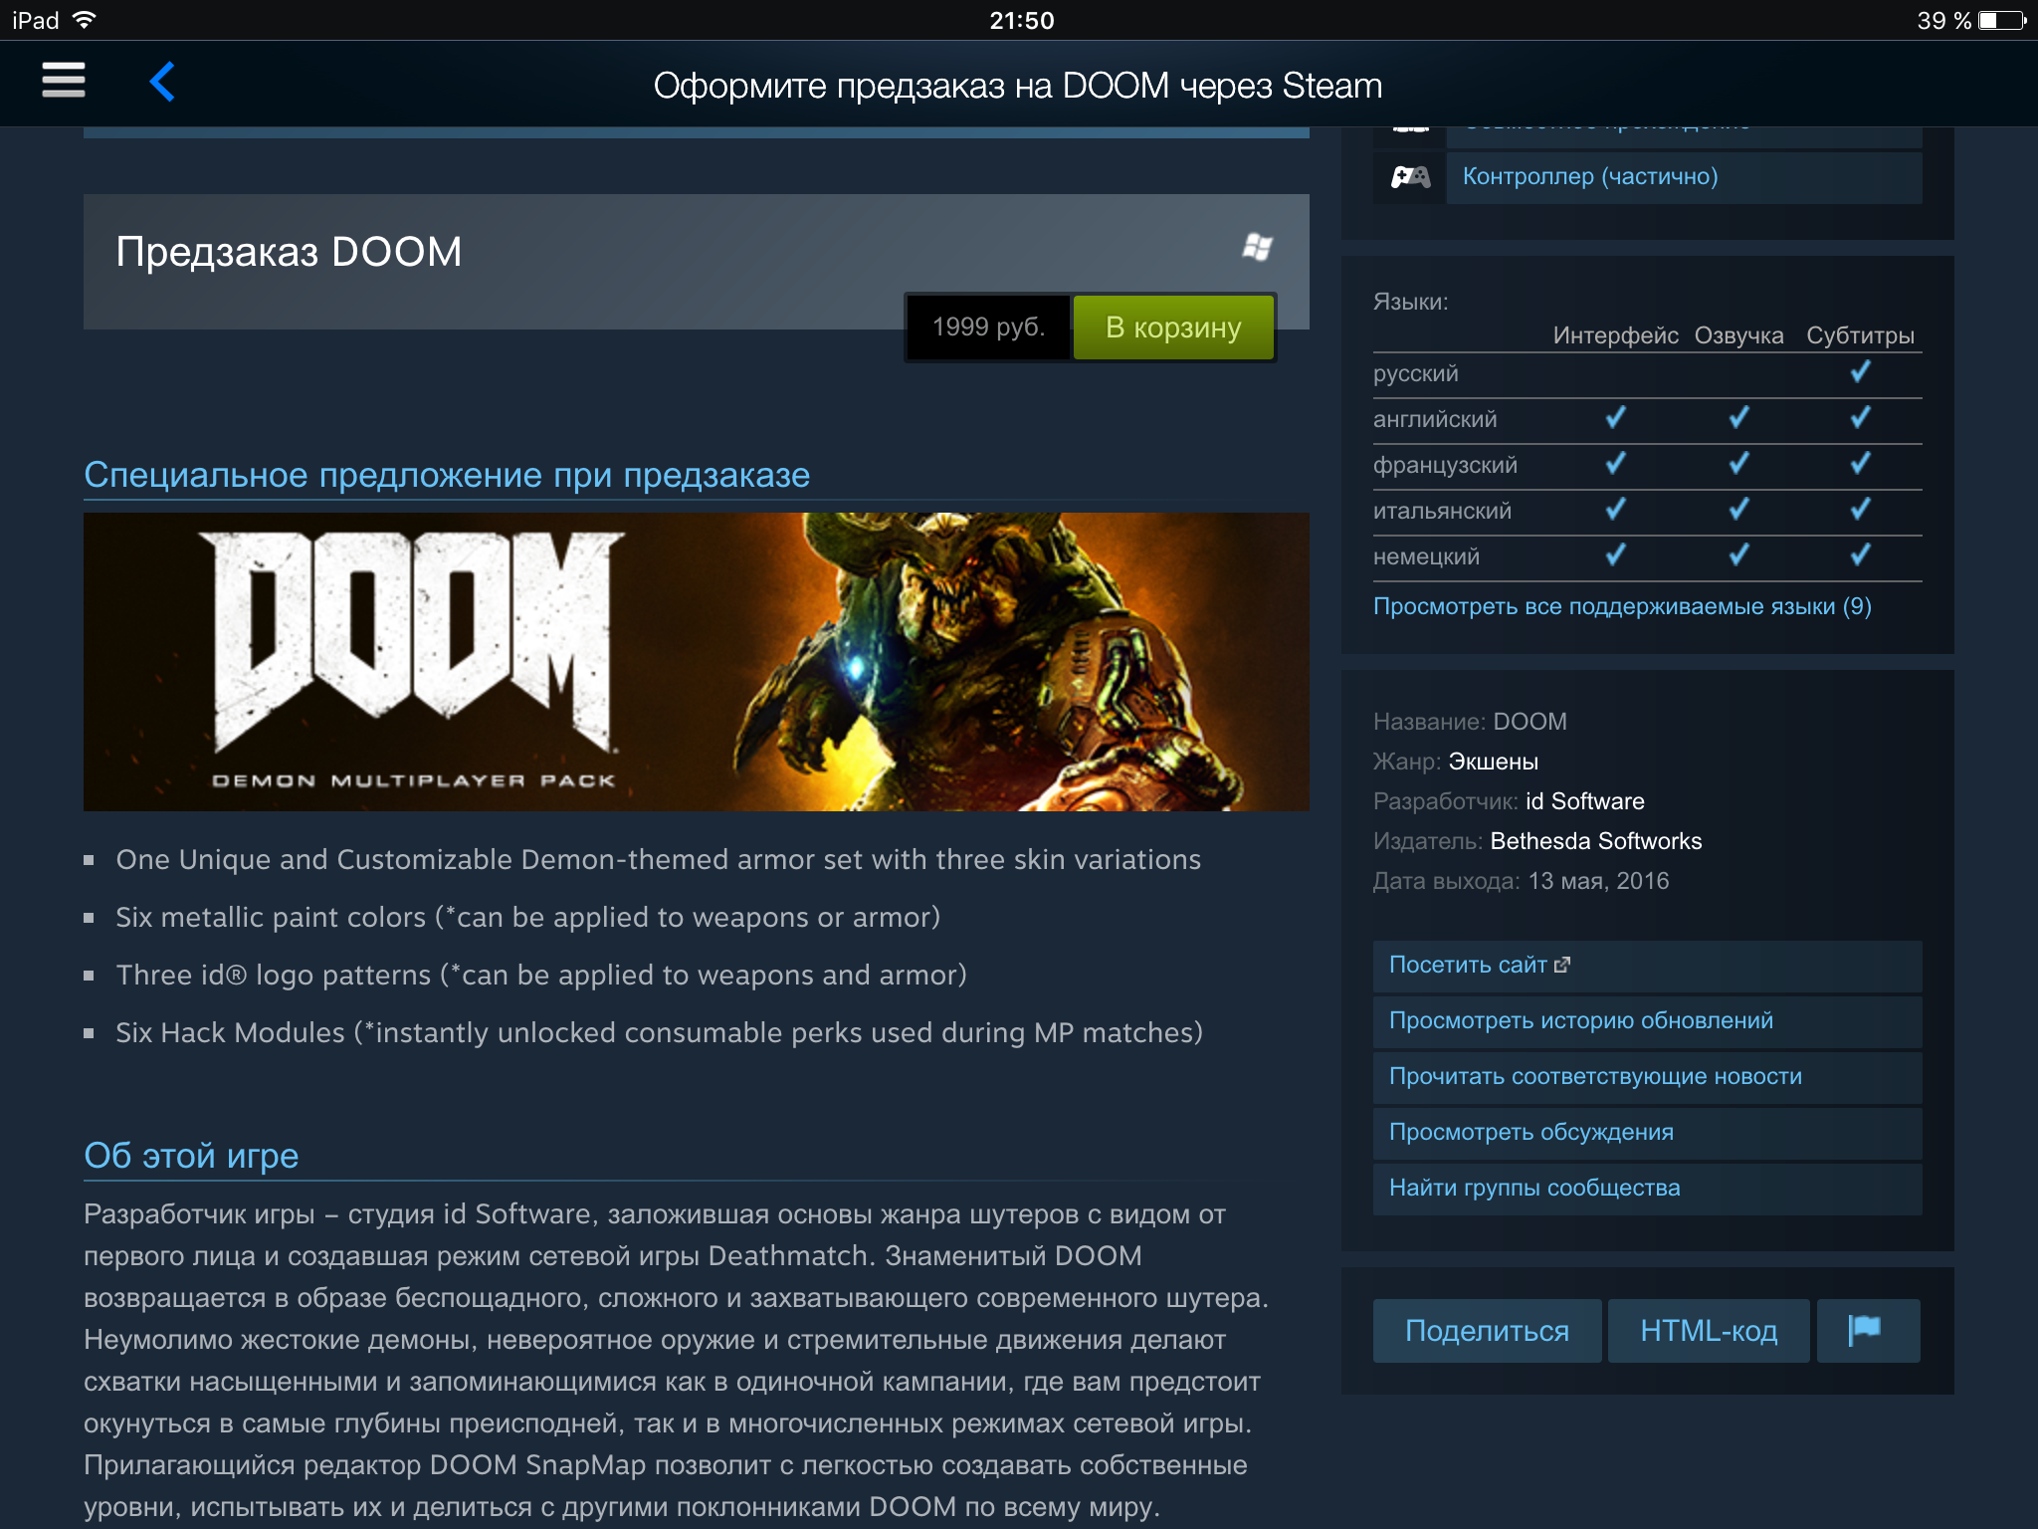Click итальянский language row label
Image resolution: width=2038 pixels, height=1529 pixels.
click(1442, 511)
